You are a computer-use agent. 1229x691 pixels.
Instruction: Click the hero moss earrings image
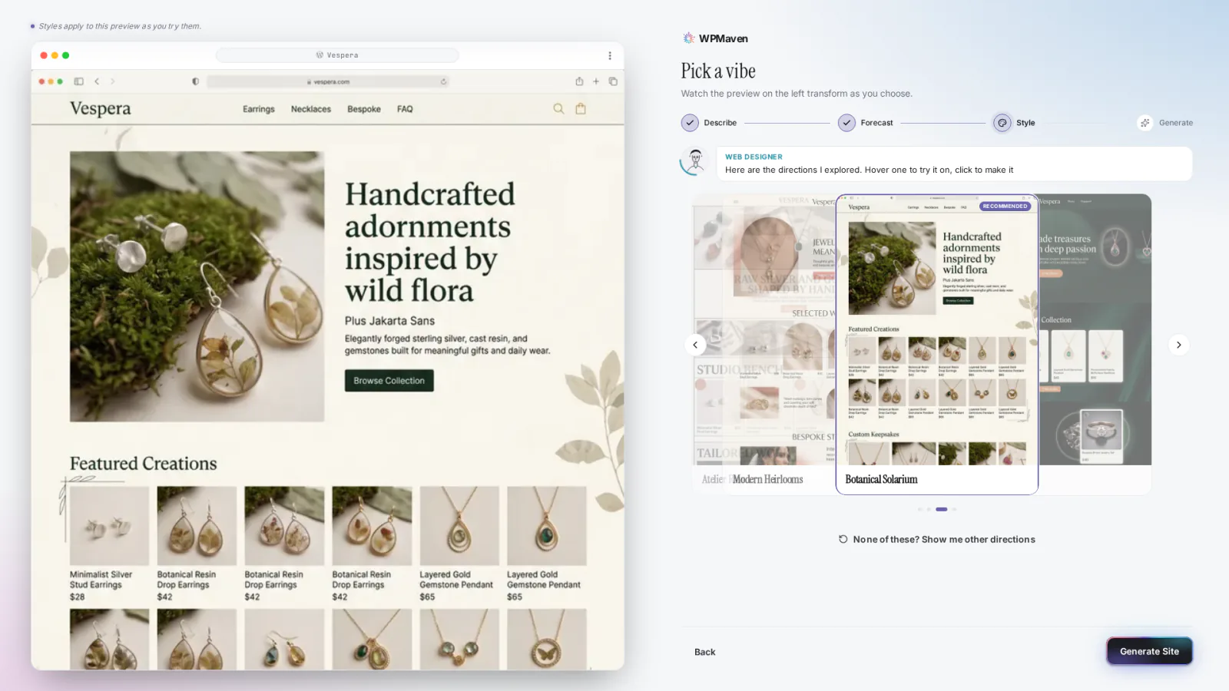point(197,286)
